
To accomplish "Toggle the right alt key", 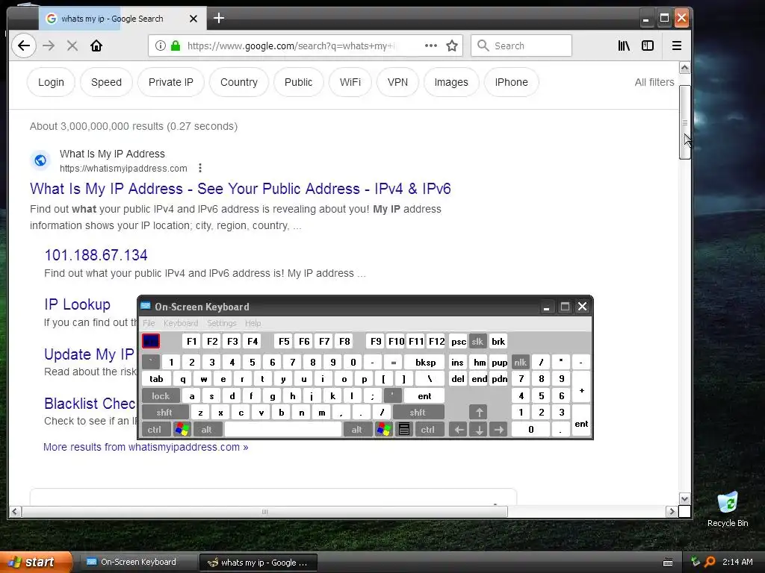I will [357, 429].
